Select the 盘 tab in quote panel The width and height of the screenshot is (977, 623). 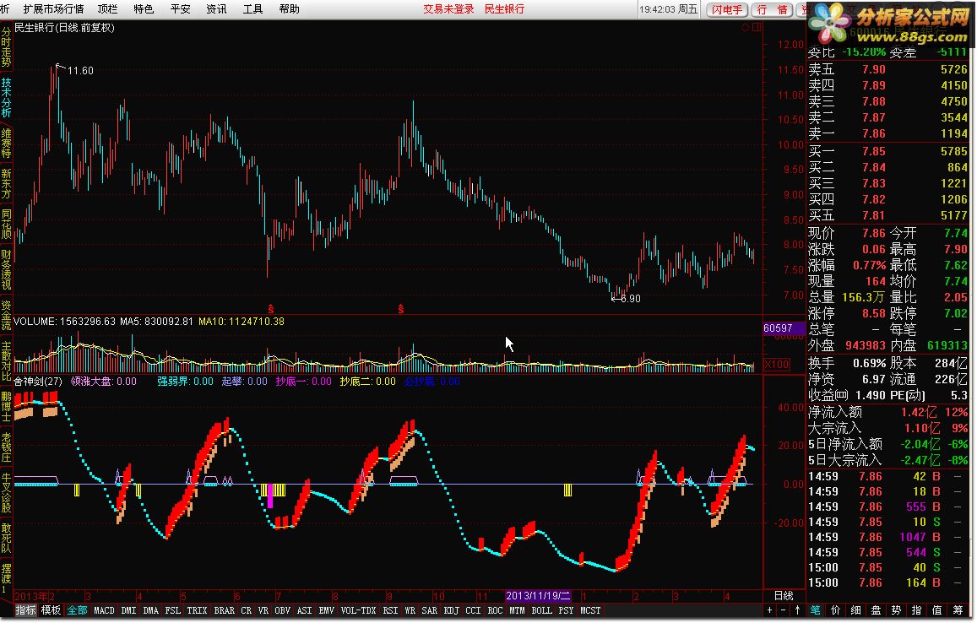point(876,610)
